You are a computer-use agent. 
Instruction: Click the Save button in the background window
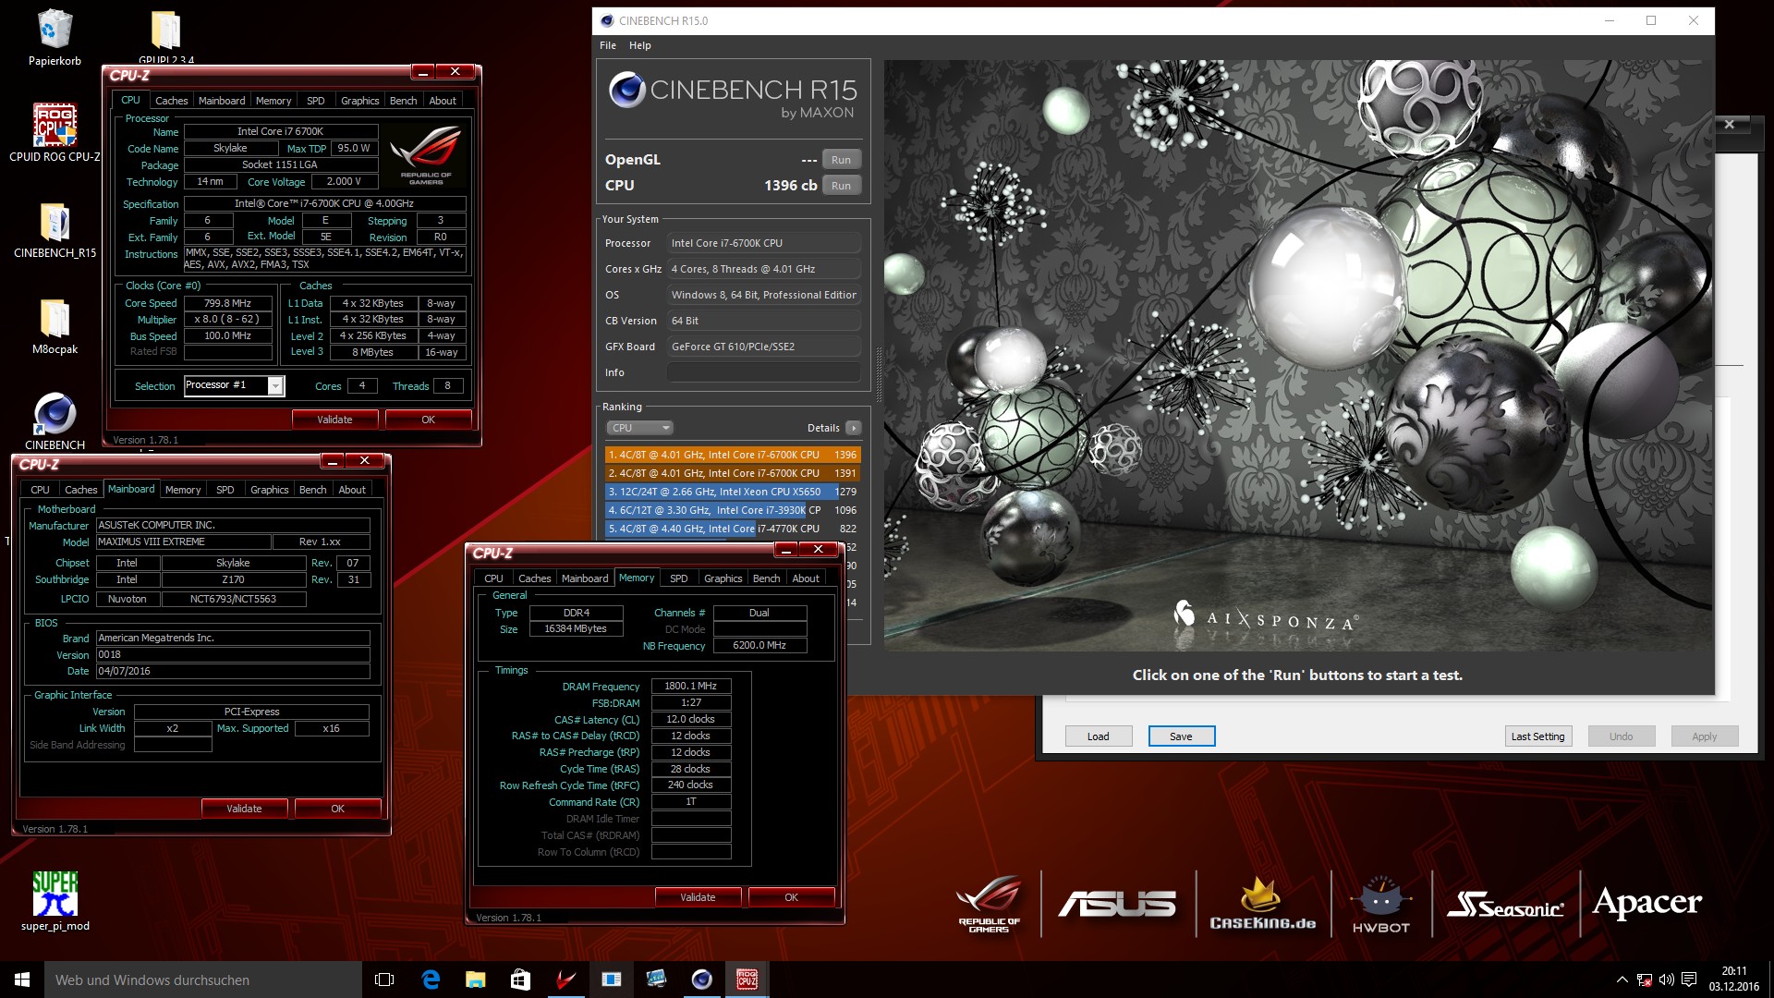click(x=1181, y=736)
